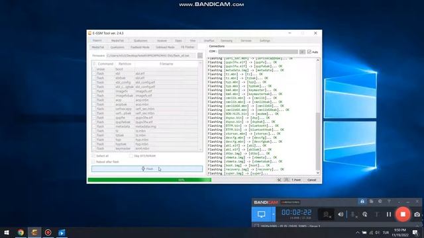Open Google Chrome from taskbar
The height and width of the screenshot is (238, 424).
point(21,233)
